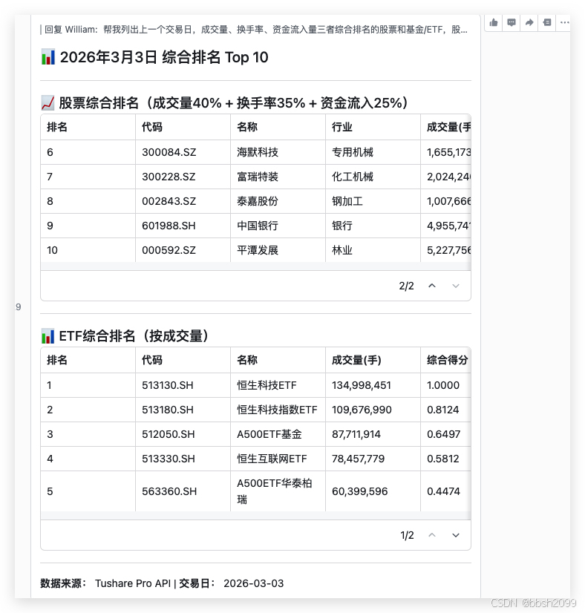Click the ETF name 恒生科技指数ETF
585x613 pixels.
[x=277, y=410]
